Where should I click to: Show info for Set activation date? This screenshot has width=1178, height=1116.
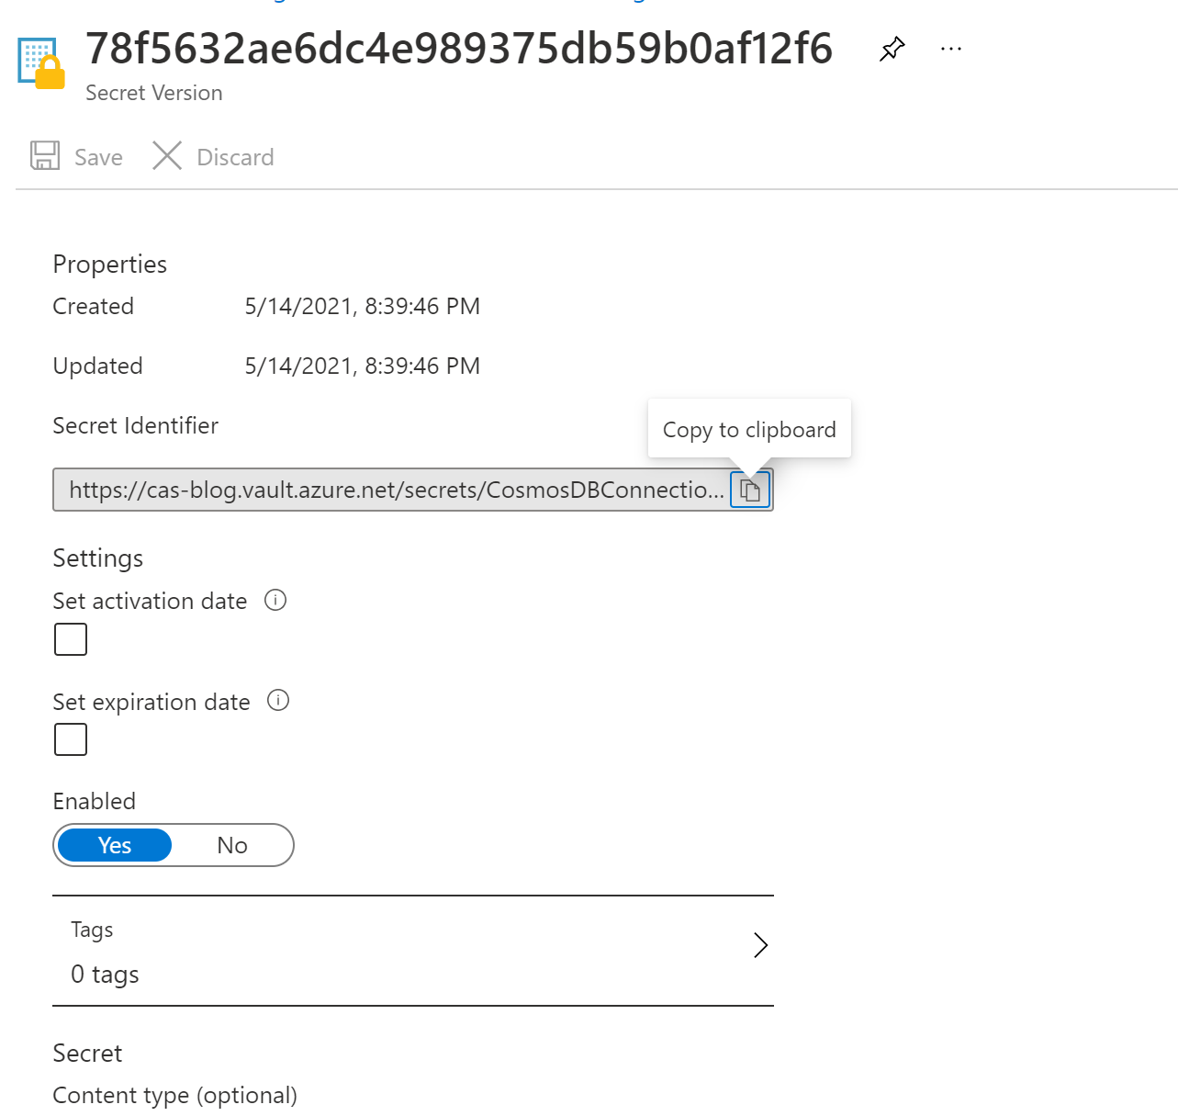[275, 600]
